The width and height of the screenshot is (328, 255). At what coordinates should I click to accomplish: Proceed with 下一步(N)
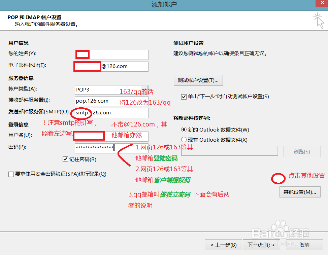click(x=261, y=245)
